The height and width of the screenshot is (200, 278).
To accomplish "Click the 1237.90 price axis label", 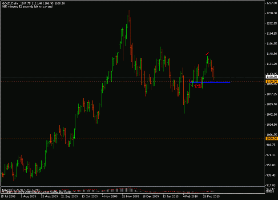I will [x=272, y=3].
